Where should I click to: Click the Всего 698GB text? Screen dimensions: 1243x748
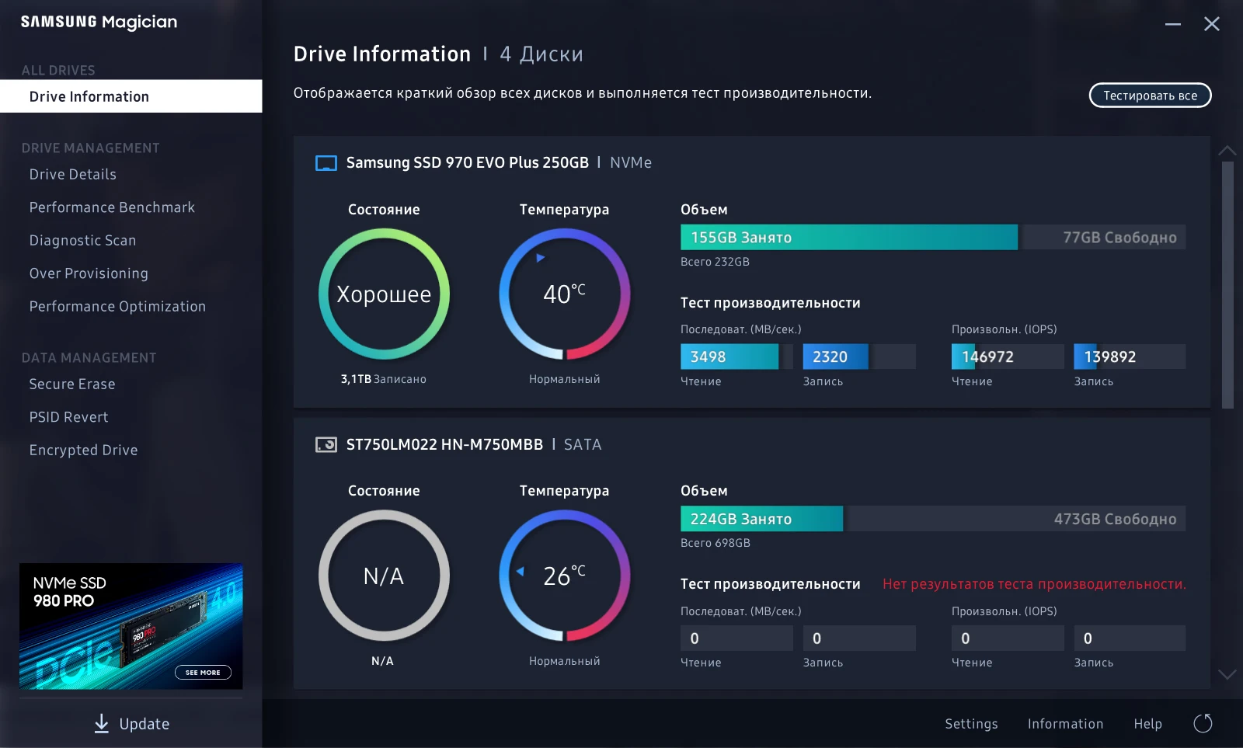[716, 543]
